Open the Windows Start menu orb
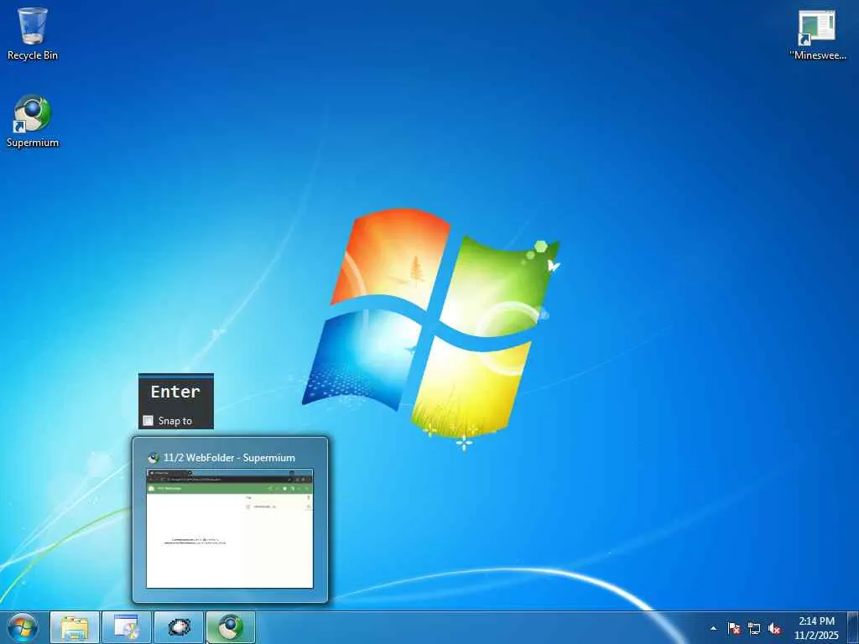The width and height of the screenshot is (859, 644). click(23, 628)
